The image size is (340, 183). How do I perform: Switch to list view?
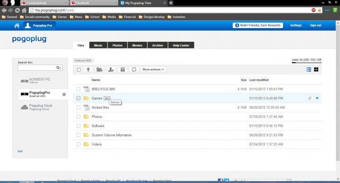(x=309, y=69)
